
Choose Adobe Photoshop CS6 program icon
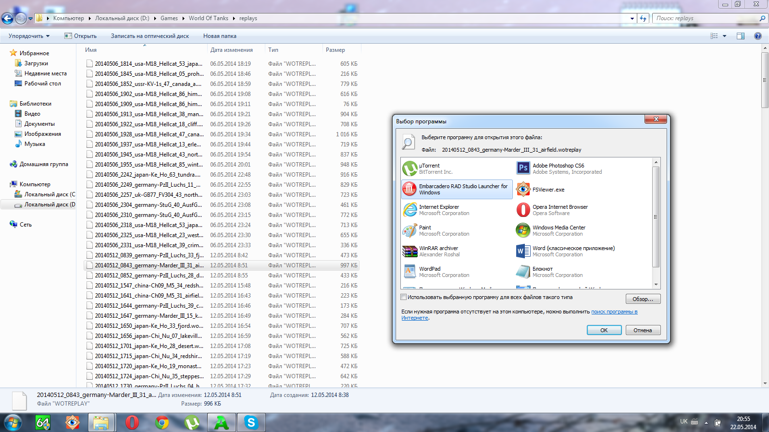(523, 168)
